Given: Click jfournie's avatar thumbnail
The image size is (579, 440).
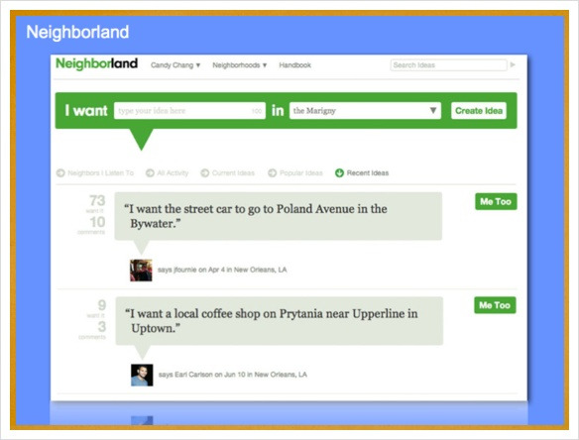Looking at the screenshot, I should [141, 271].
